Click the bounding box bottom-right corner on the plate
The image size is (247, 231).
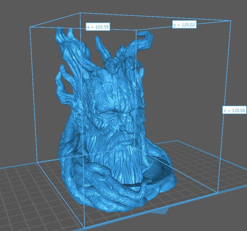[x=217, y=193]
